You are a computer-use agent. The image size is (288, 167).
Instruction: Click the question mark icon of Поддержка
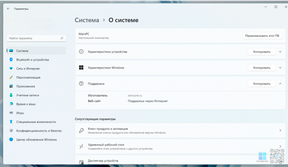81,83
